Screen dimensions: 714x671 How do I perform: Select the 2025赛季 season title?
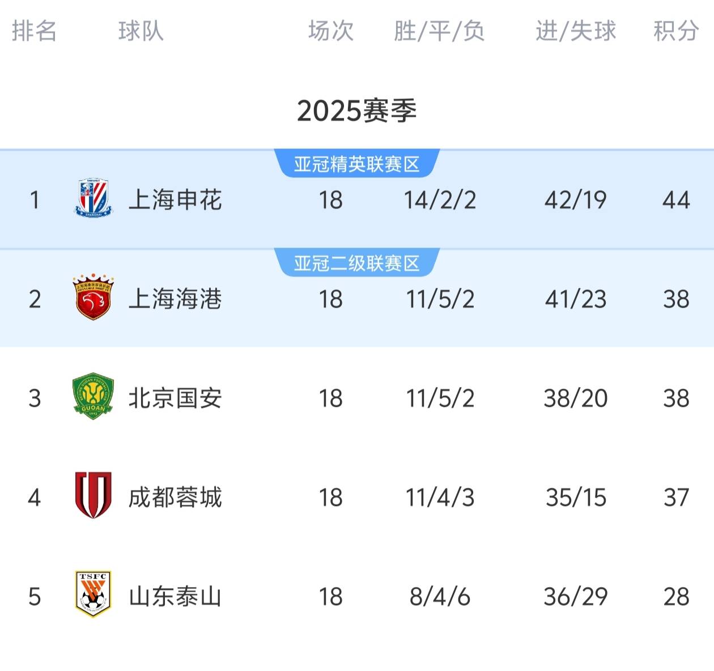(357, 111)
